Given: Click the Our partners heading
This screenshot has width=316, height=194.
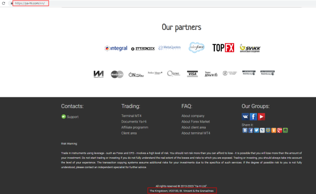Looking at the screenshot, I should (x=181, y=27).
